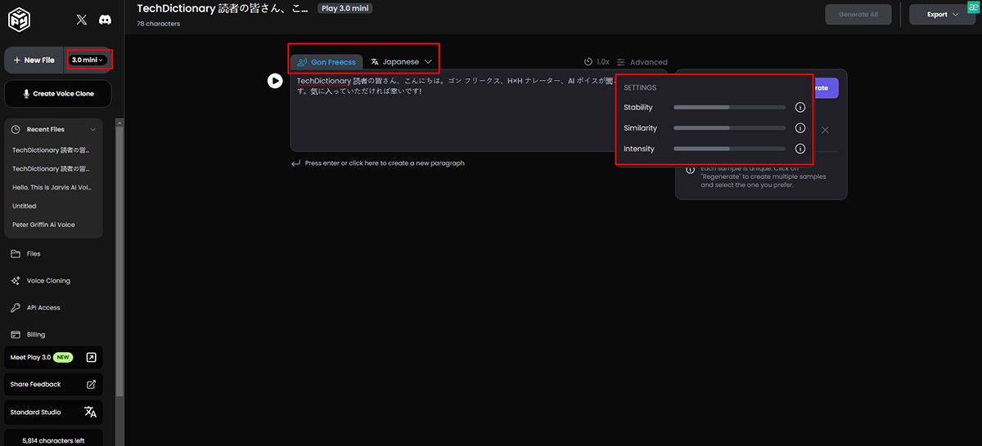Click the New File button

[35, 60]
